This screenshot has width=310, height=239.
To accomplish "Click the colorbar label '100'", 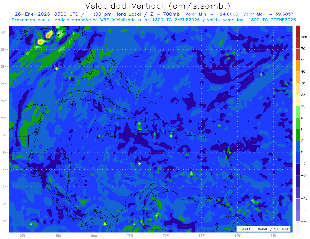I will point(304,37).
